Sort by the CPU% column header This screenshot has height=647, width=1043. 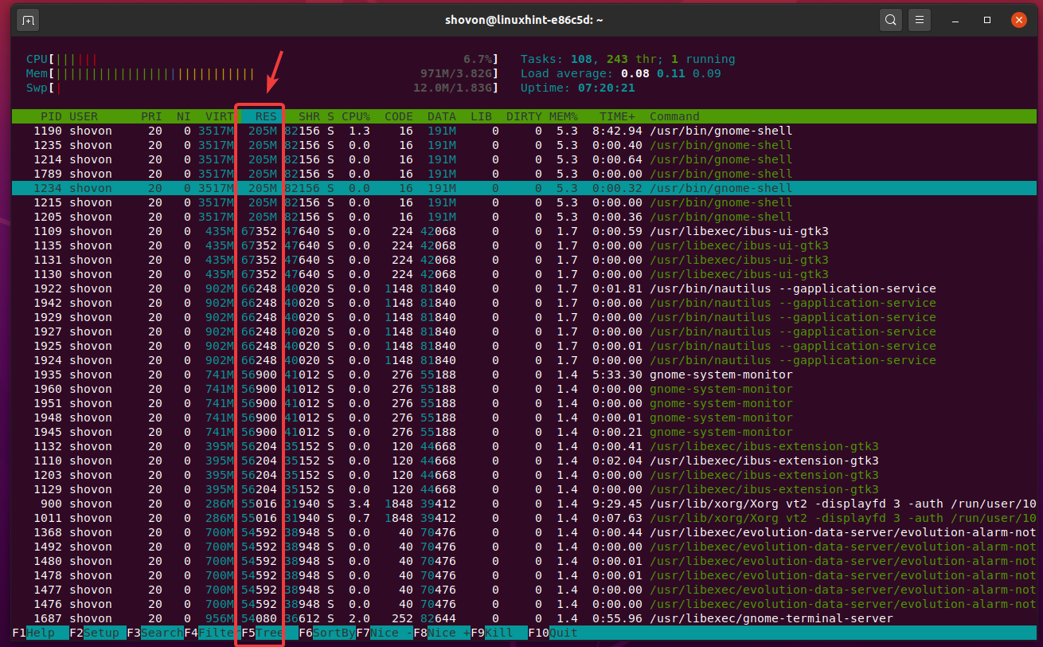tap(356, 116)
